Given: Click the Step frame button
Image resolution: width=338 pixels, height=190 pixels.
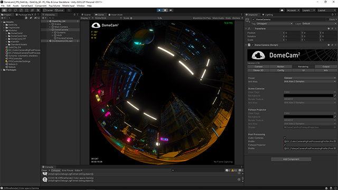Looking at the screenshot, I should [x=171, y=10].
